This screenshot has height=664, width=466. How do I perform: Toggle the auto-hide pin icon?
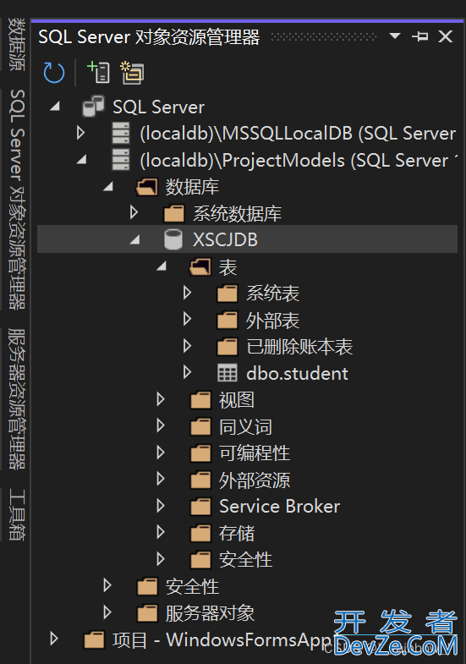pos(419,36)
